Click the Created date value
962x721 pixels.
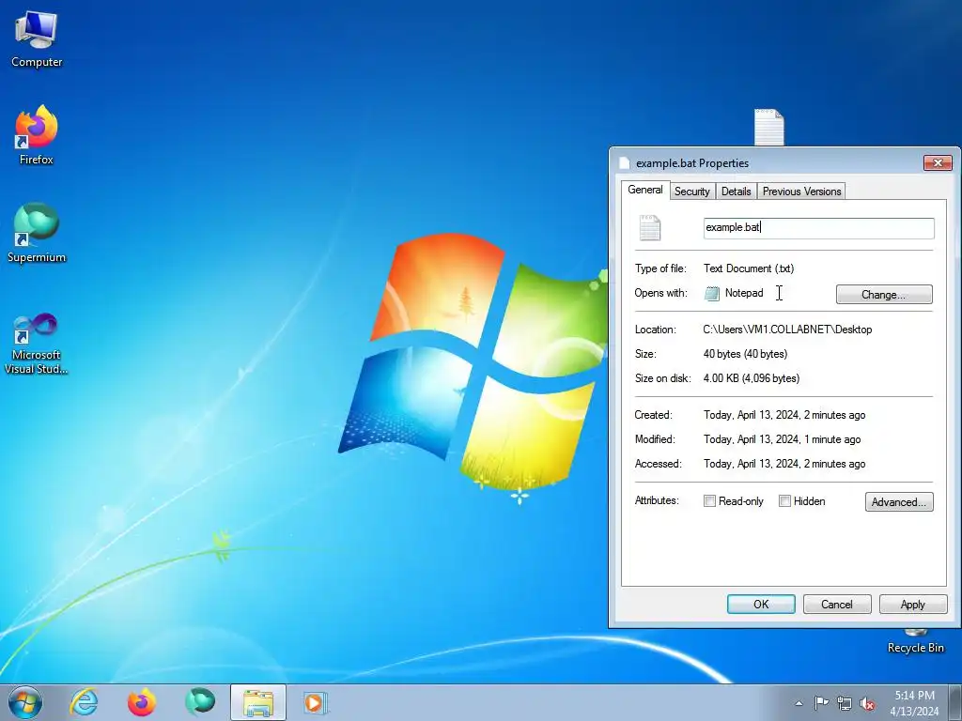pyautogui.click(x=784, y=415)
